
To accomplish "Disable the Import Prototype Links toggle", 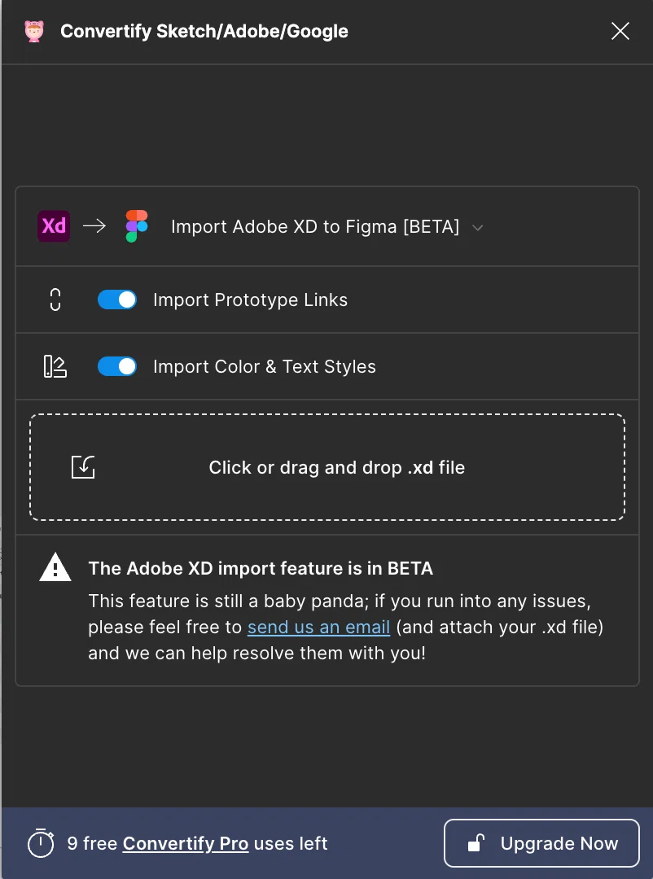I will (x=117, y=300).
